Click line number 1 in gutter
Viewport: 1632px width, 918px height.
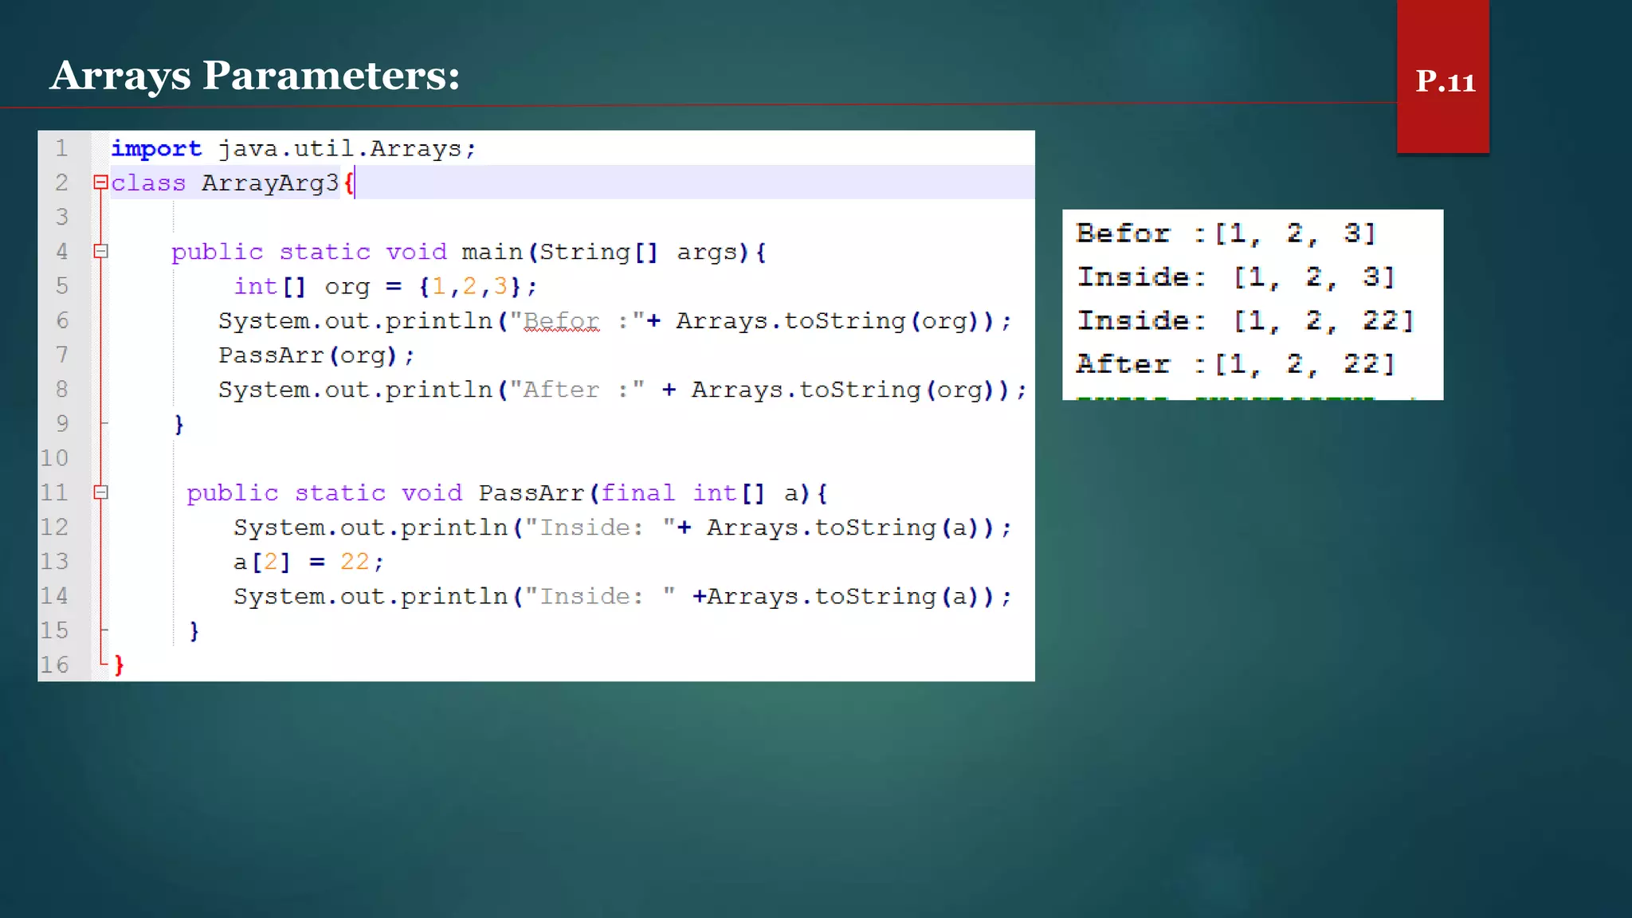(x=61, y=148)
